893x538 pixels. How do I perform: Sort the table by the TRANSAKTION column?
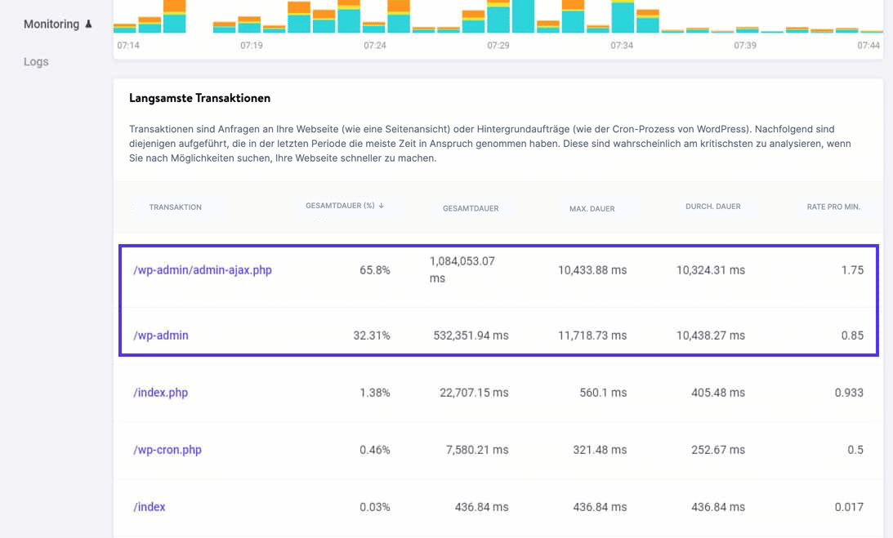point(175,207)
